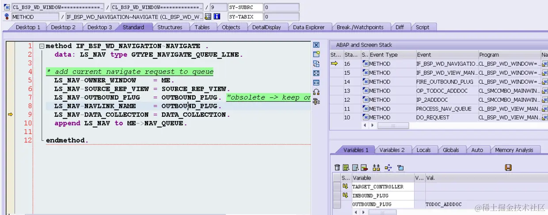
Task: Open the Script tab
Action: click(x=422, y=27)
